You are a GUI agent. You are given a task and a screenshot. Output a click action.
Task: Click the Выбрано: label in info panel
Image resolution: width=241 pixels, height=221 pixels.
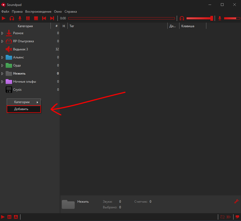coord(110,207)
